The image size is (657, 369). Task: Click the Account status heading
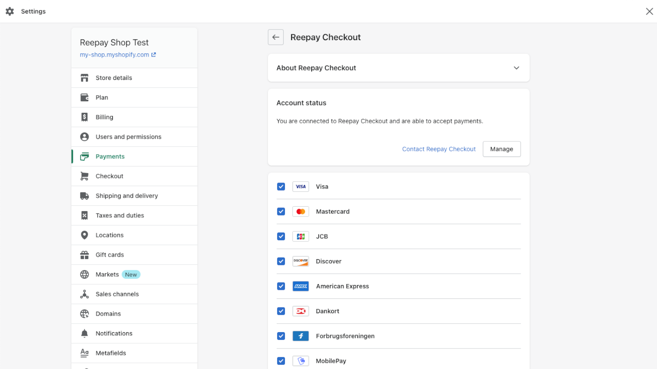tap(301, 103)
